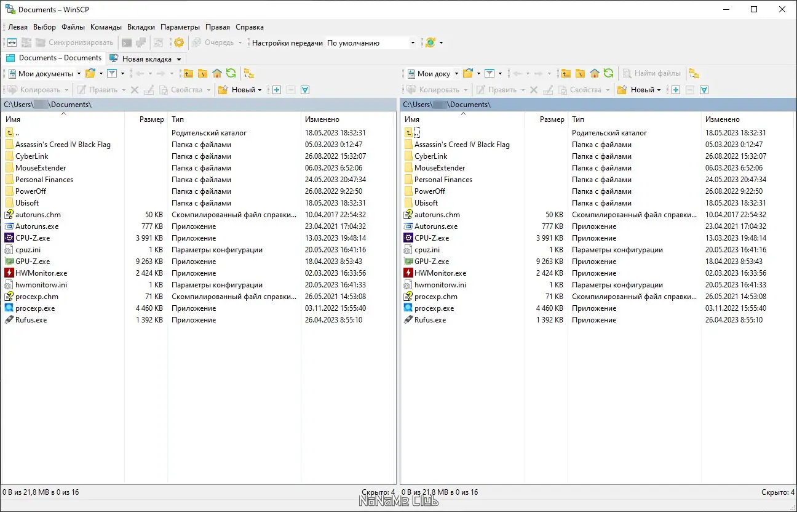Click the globe update icon in main toolbar

point(430,42)
